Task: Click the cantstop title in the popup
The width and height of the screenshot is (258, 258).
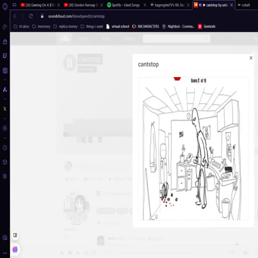Action: (148, 64)
